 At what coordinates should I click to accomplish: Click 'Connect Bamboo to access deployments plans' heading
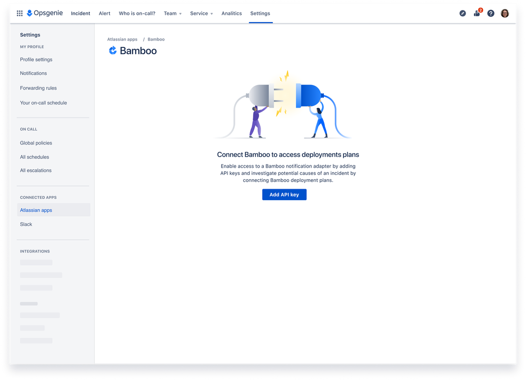pos(288,154)
